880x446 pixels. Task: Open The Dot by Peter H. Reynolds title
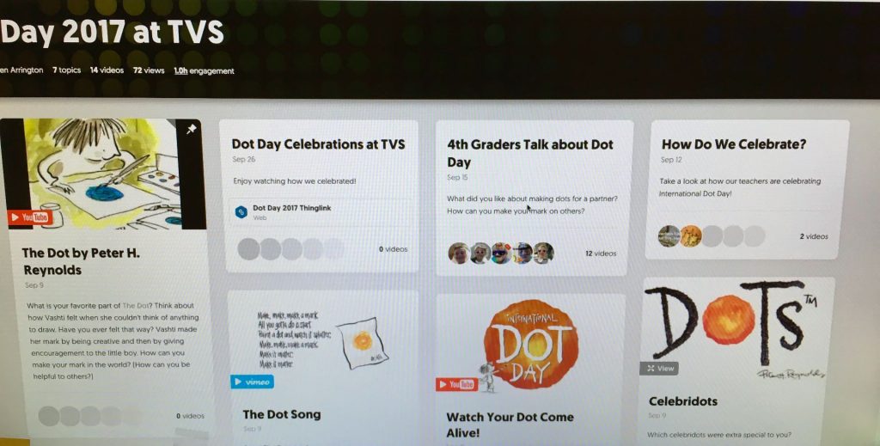[81, 261]
